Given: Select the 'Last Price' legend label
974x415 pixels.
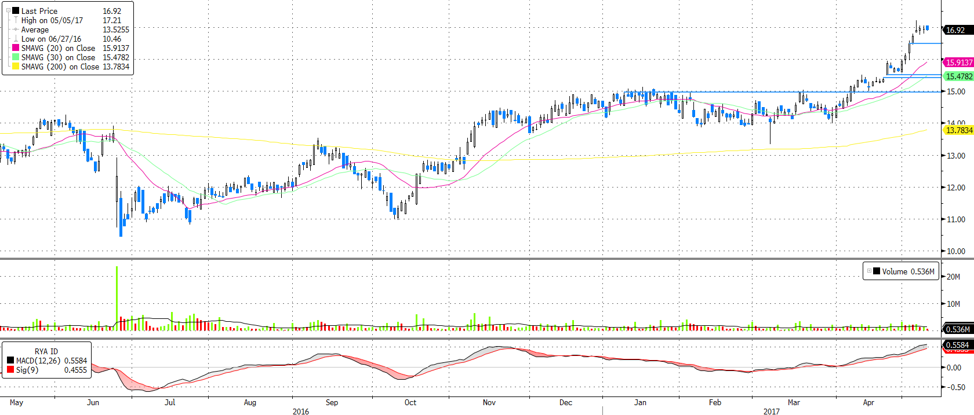Looking at the screenshot, I should point(39,11).
